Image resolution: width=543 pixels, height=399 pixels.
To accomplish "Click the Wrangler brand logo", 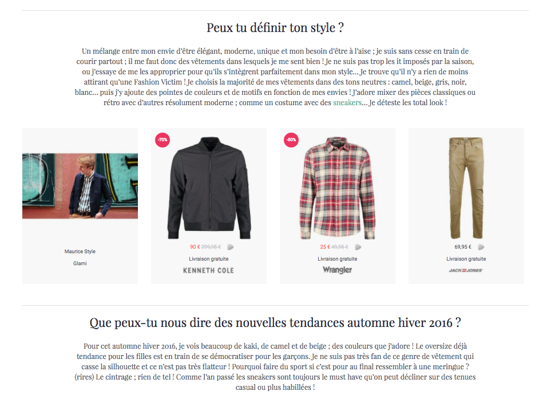I will click(x=337, y=270).
